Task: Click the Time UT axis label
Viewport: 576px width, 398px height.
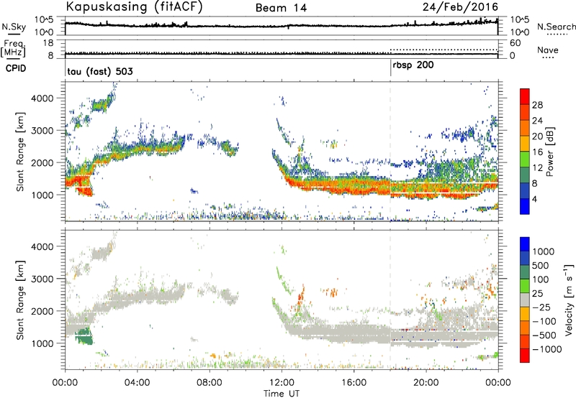Action: (x=282, y=394)
